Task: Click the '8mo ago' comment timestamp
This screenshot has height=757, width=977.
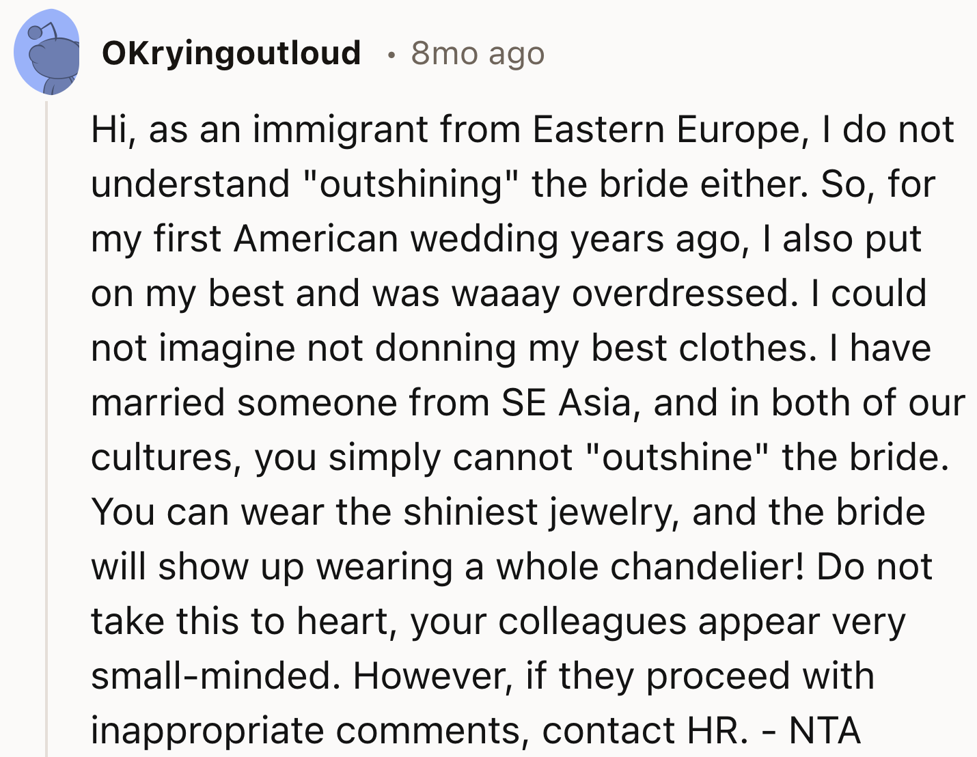Action: [x=478, y=53]
